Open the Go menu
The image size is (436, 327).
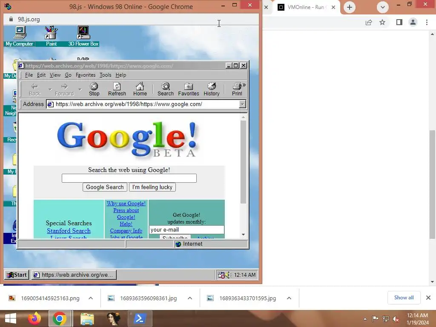click(x=68, y=75)
